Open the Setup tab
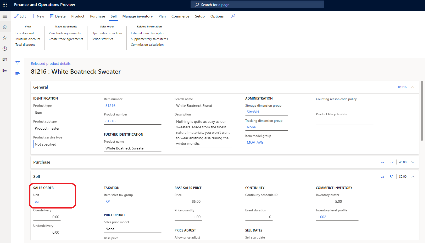 200,16
